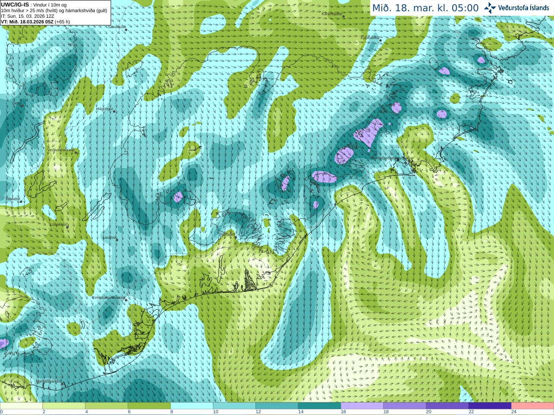The height and width of the screenshot is (415, 554).
Task: Select the 8–10 m/s light cyan legend swatch
Action: tap(192, 406)
